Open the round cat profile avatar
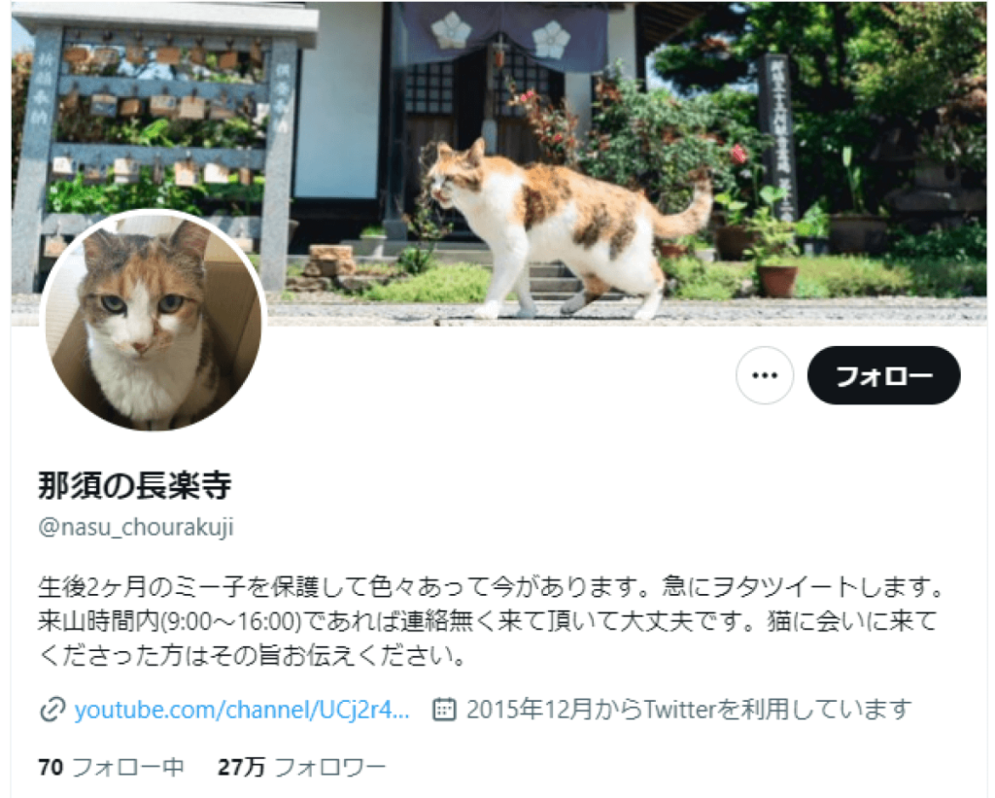Viewport: 995px width, 798px height. coord(153,320)
